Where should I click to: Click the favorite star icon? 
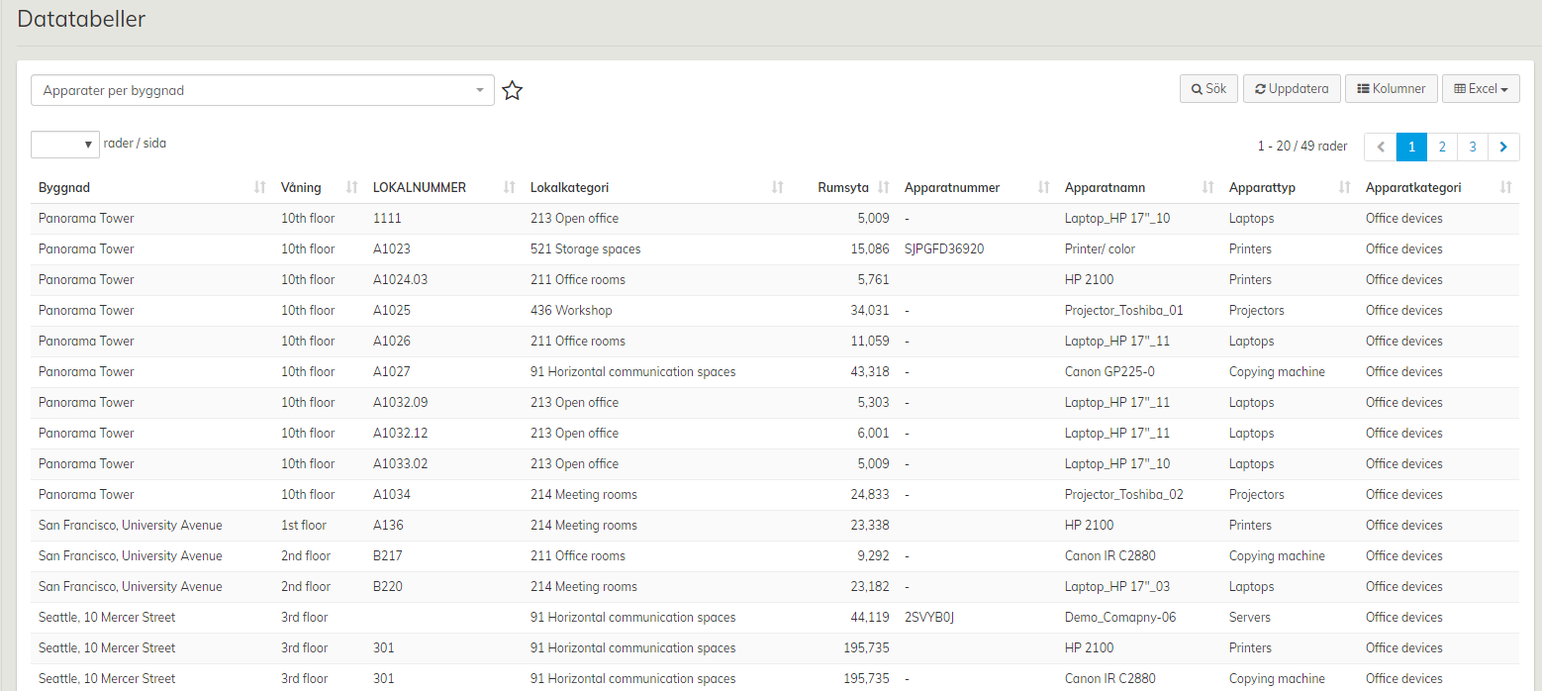[512, 91]
